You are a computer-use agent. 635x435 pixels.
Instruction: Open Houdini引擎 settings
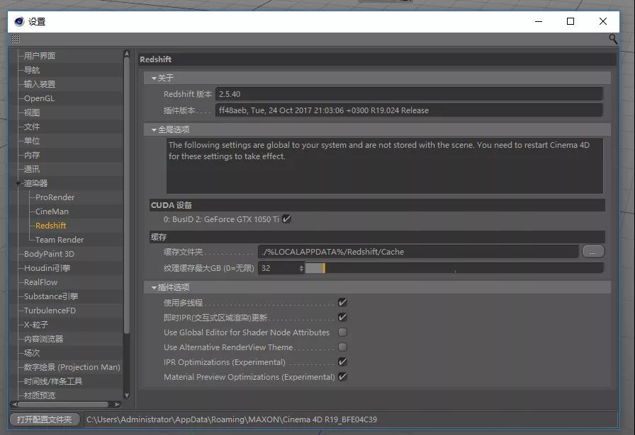pyautogui.click(x=47, y=268)
